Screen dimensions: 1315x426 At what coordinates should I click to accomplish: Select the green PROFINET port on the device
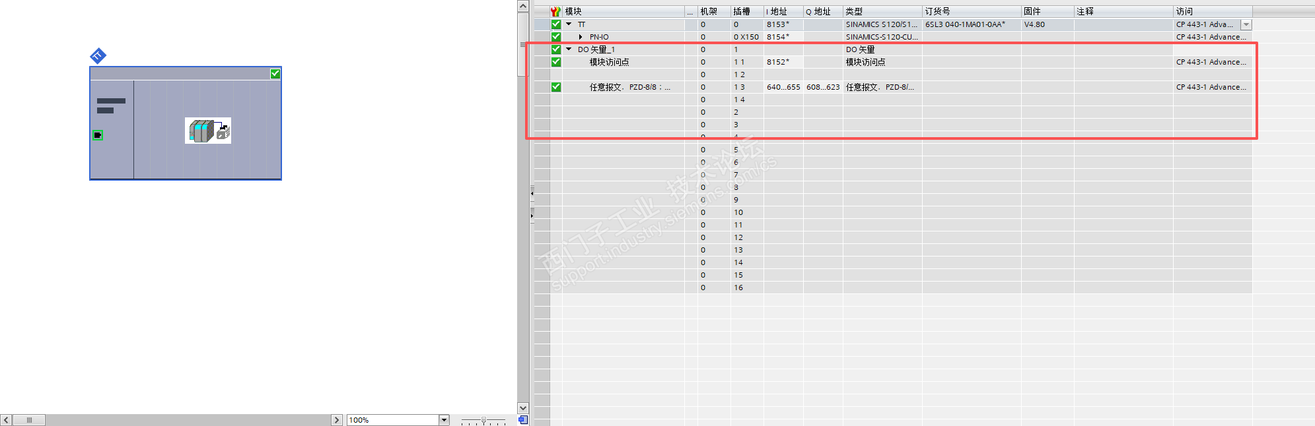click(98, 135)
